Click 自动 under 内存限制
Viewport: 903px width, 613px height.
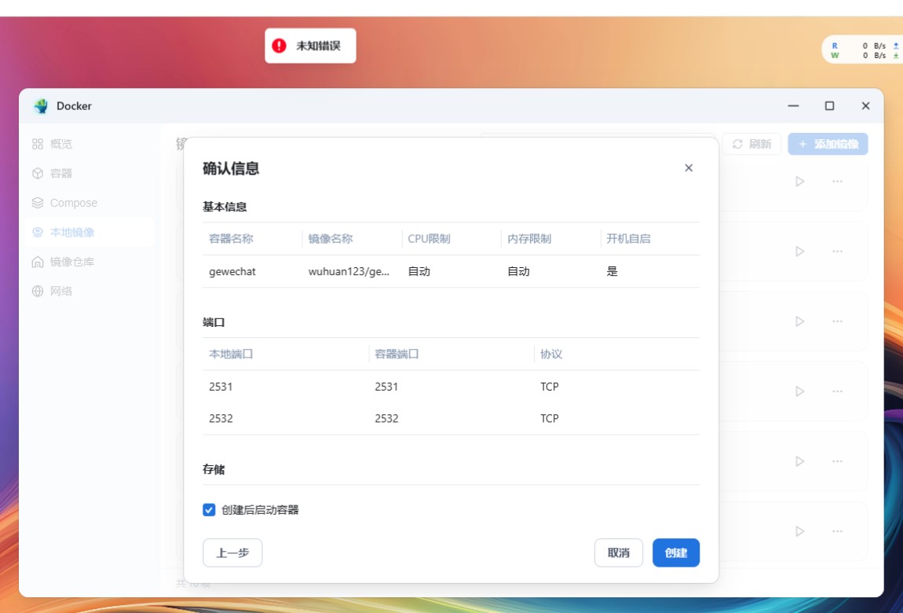click(518, 271)
